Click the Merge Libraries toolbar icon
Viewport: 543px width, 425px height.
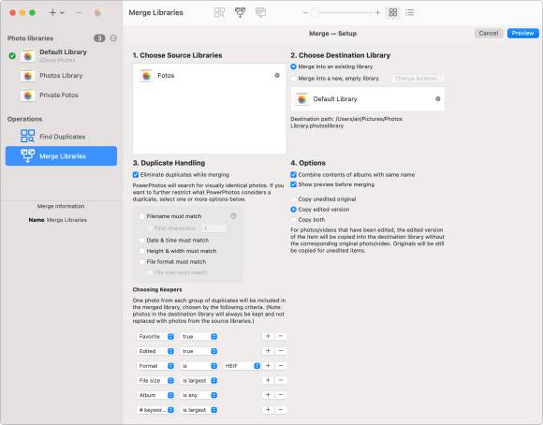(x=240, y=13)
